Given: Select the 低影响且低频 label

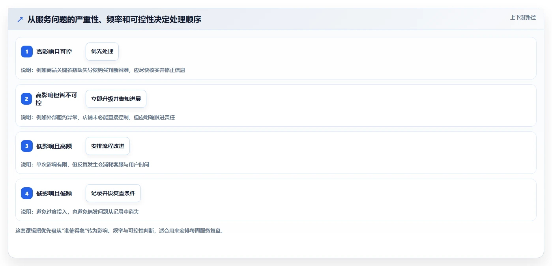Looking at the screenshot, I should [x=54, y=193].
